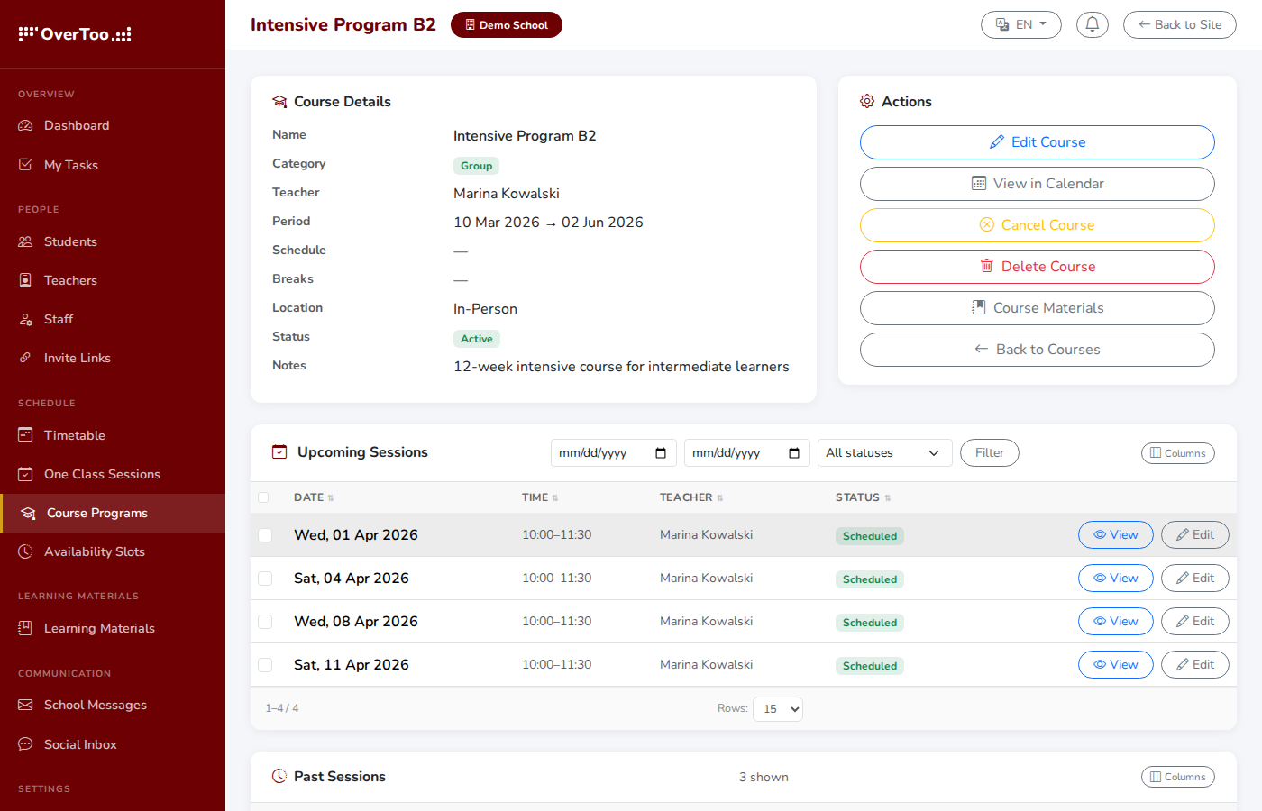Open Timetable in the sidebar
The width and height of the screenshot is (1262, 811).
75,435
